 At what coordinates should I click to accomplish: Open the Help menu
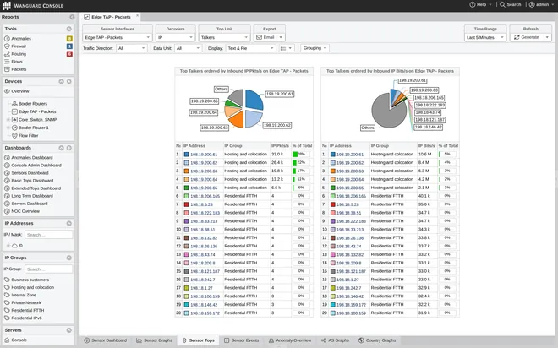pyautogui.click(x=480, y=4)
